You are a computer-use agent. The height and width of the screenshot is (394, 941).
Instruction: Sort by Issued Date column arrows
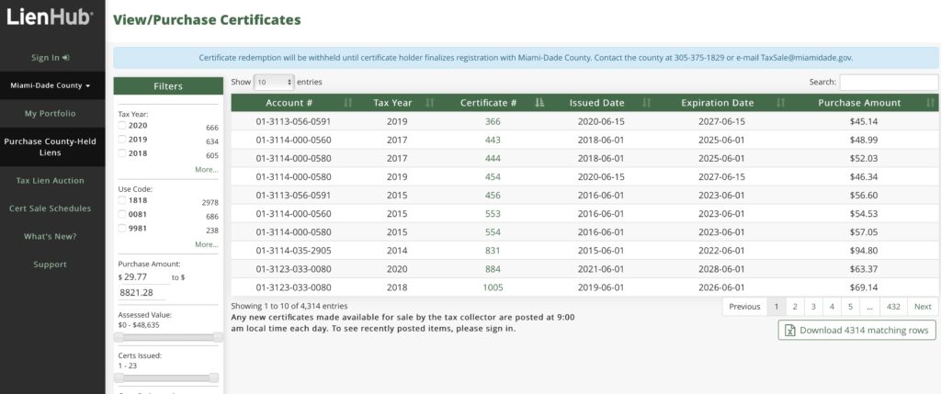646,103
